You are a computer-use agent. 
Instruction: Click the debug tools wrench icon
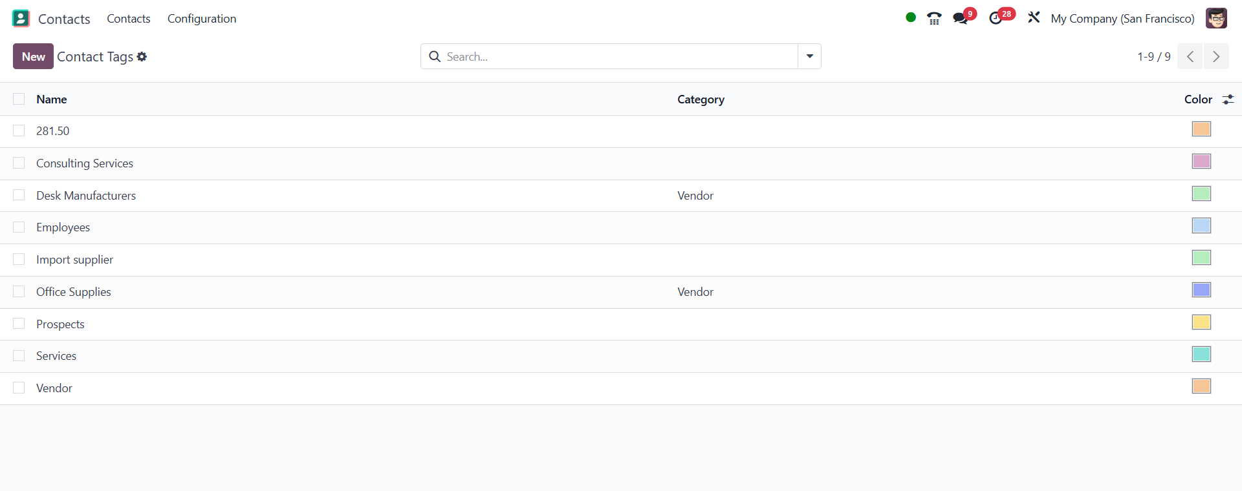[1034, 18]
